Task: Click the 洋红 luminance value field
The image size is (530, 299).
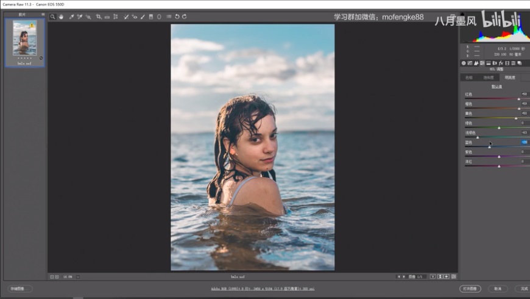Action: tap(525, 162)
